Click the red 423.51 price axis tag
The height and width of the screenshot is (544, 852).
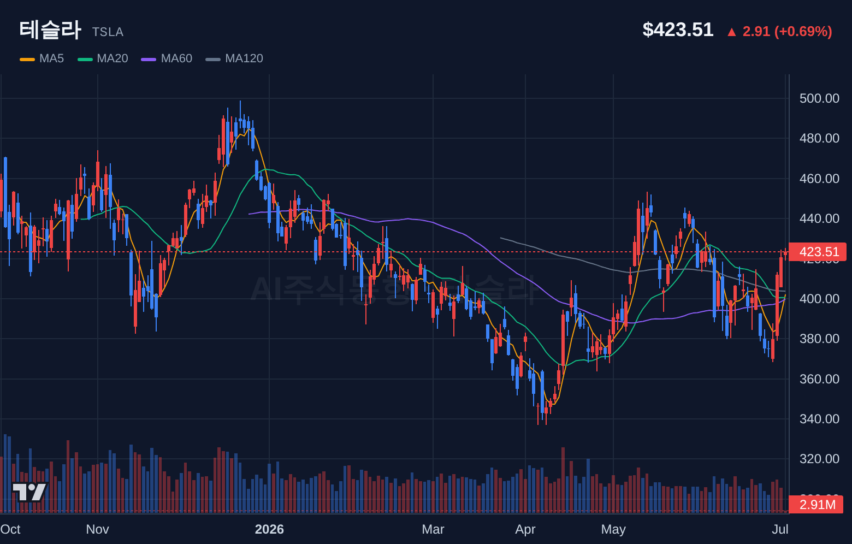[818, 252]
